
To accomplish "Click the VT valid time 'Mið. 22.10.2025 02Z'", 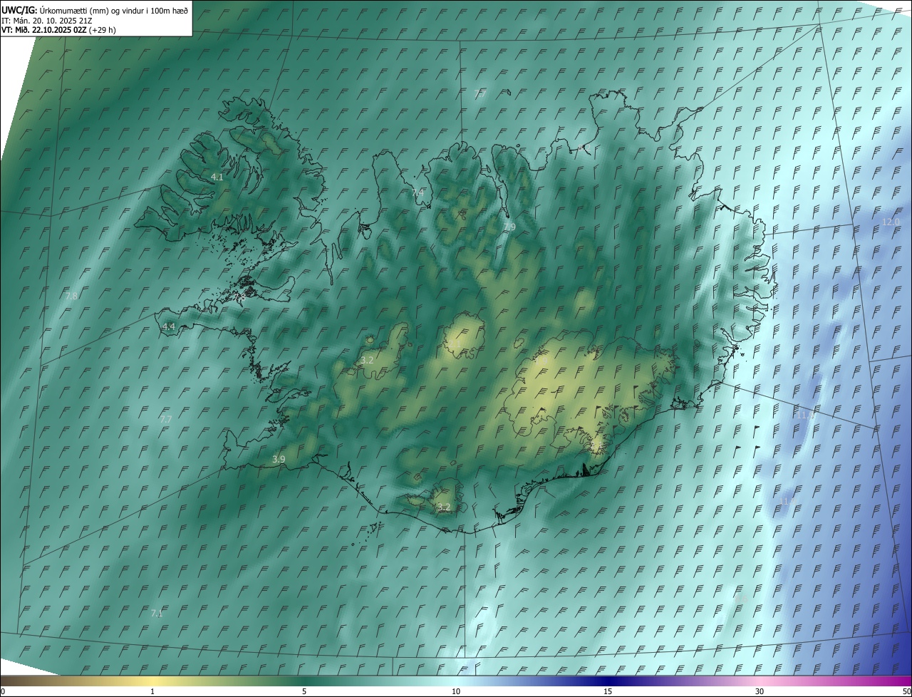I will [x=58, y=30].
